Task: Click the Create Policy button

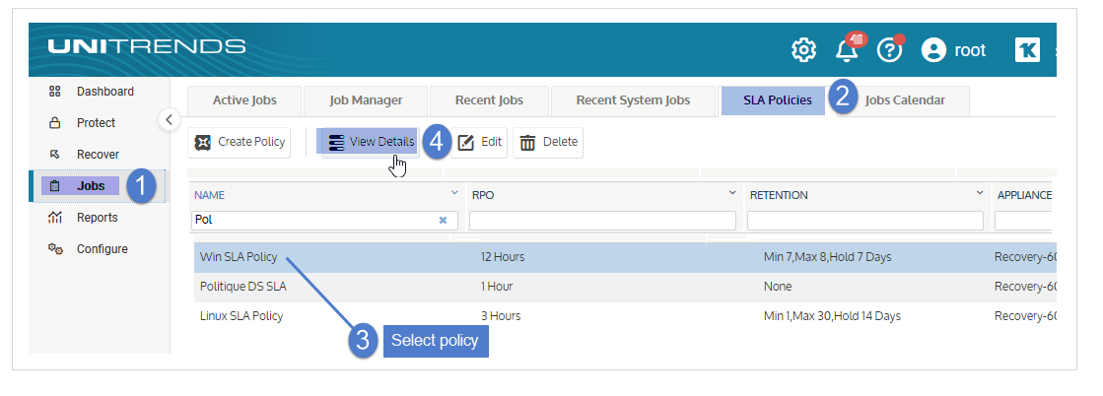Action: tap(240, 142)
